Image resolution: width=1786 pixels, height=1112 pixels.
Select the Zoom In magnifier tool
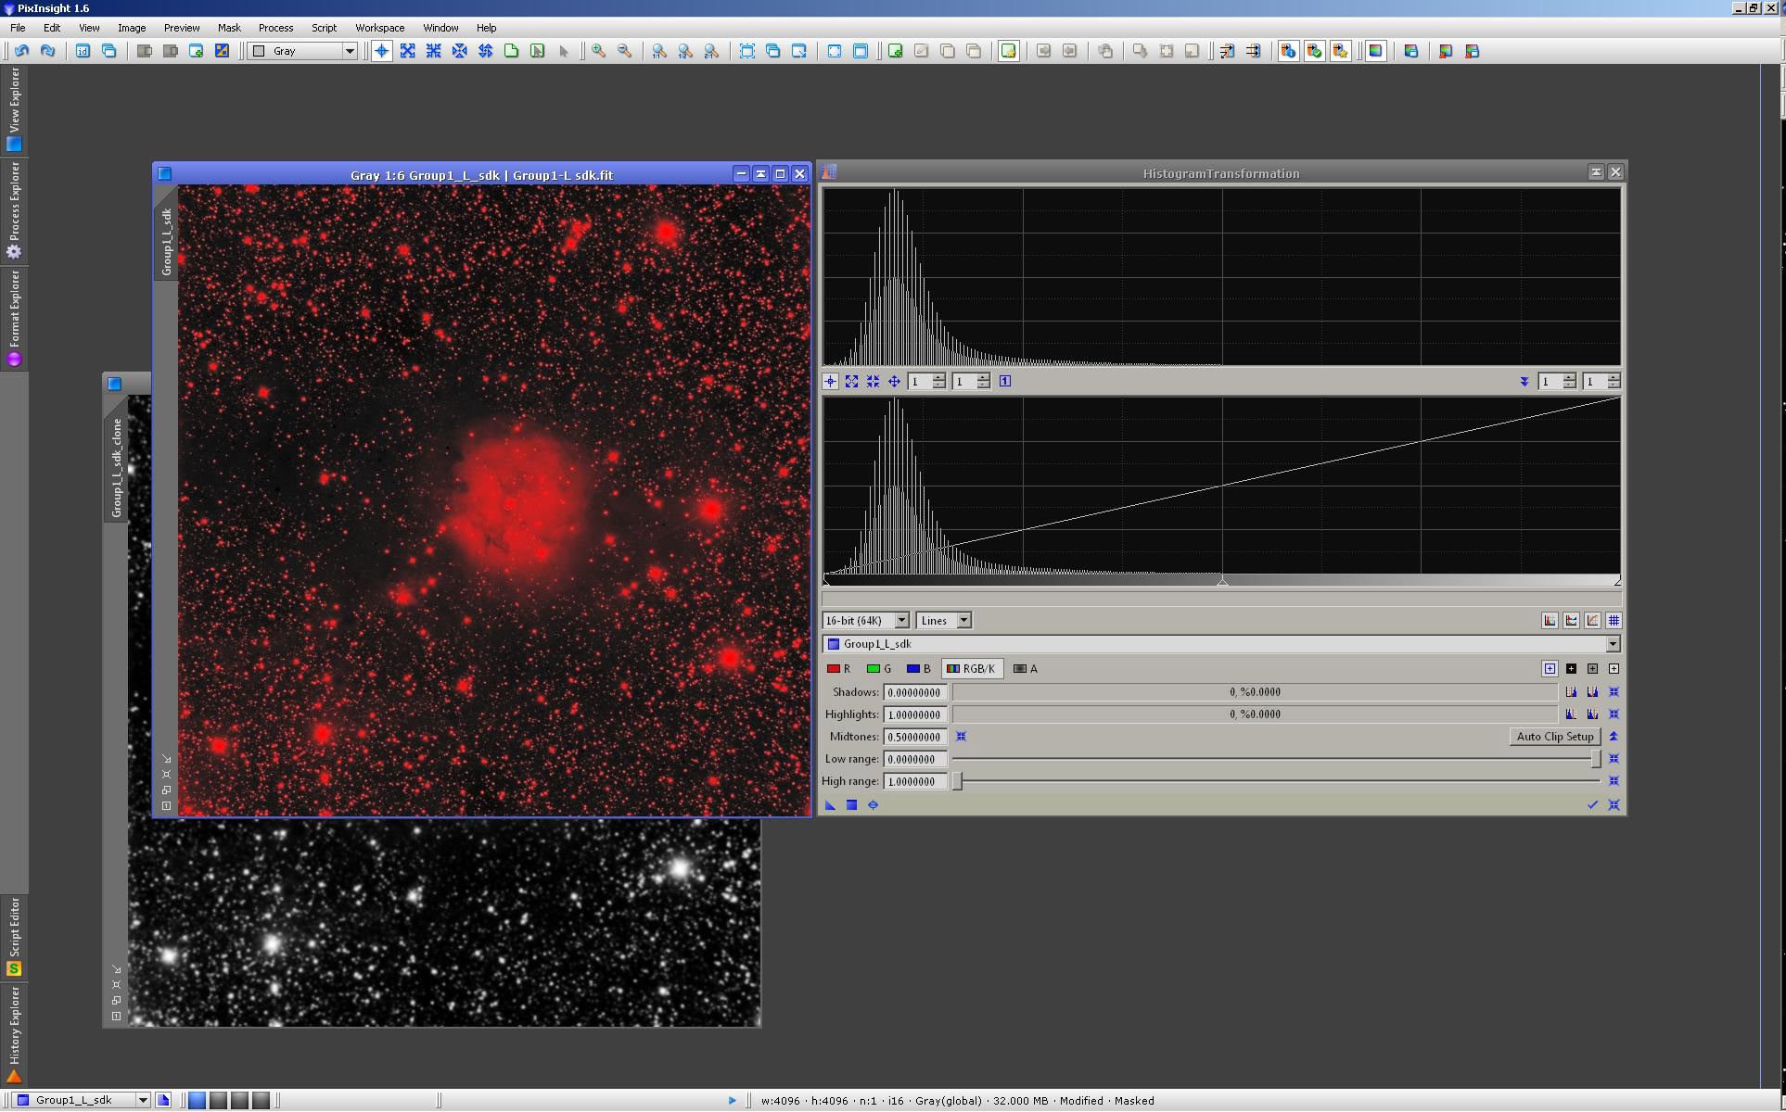click(599, 51)
